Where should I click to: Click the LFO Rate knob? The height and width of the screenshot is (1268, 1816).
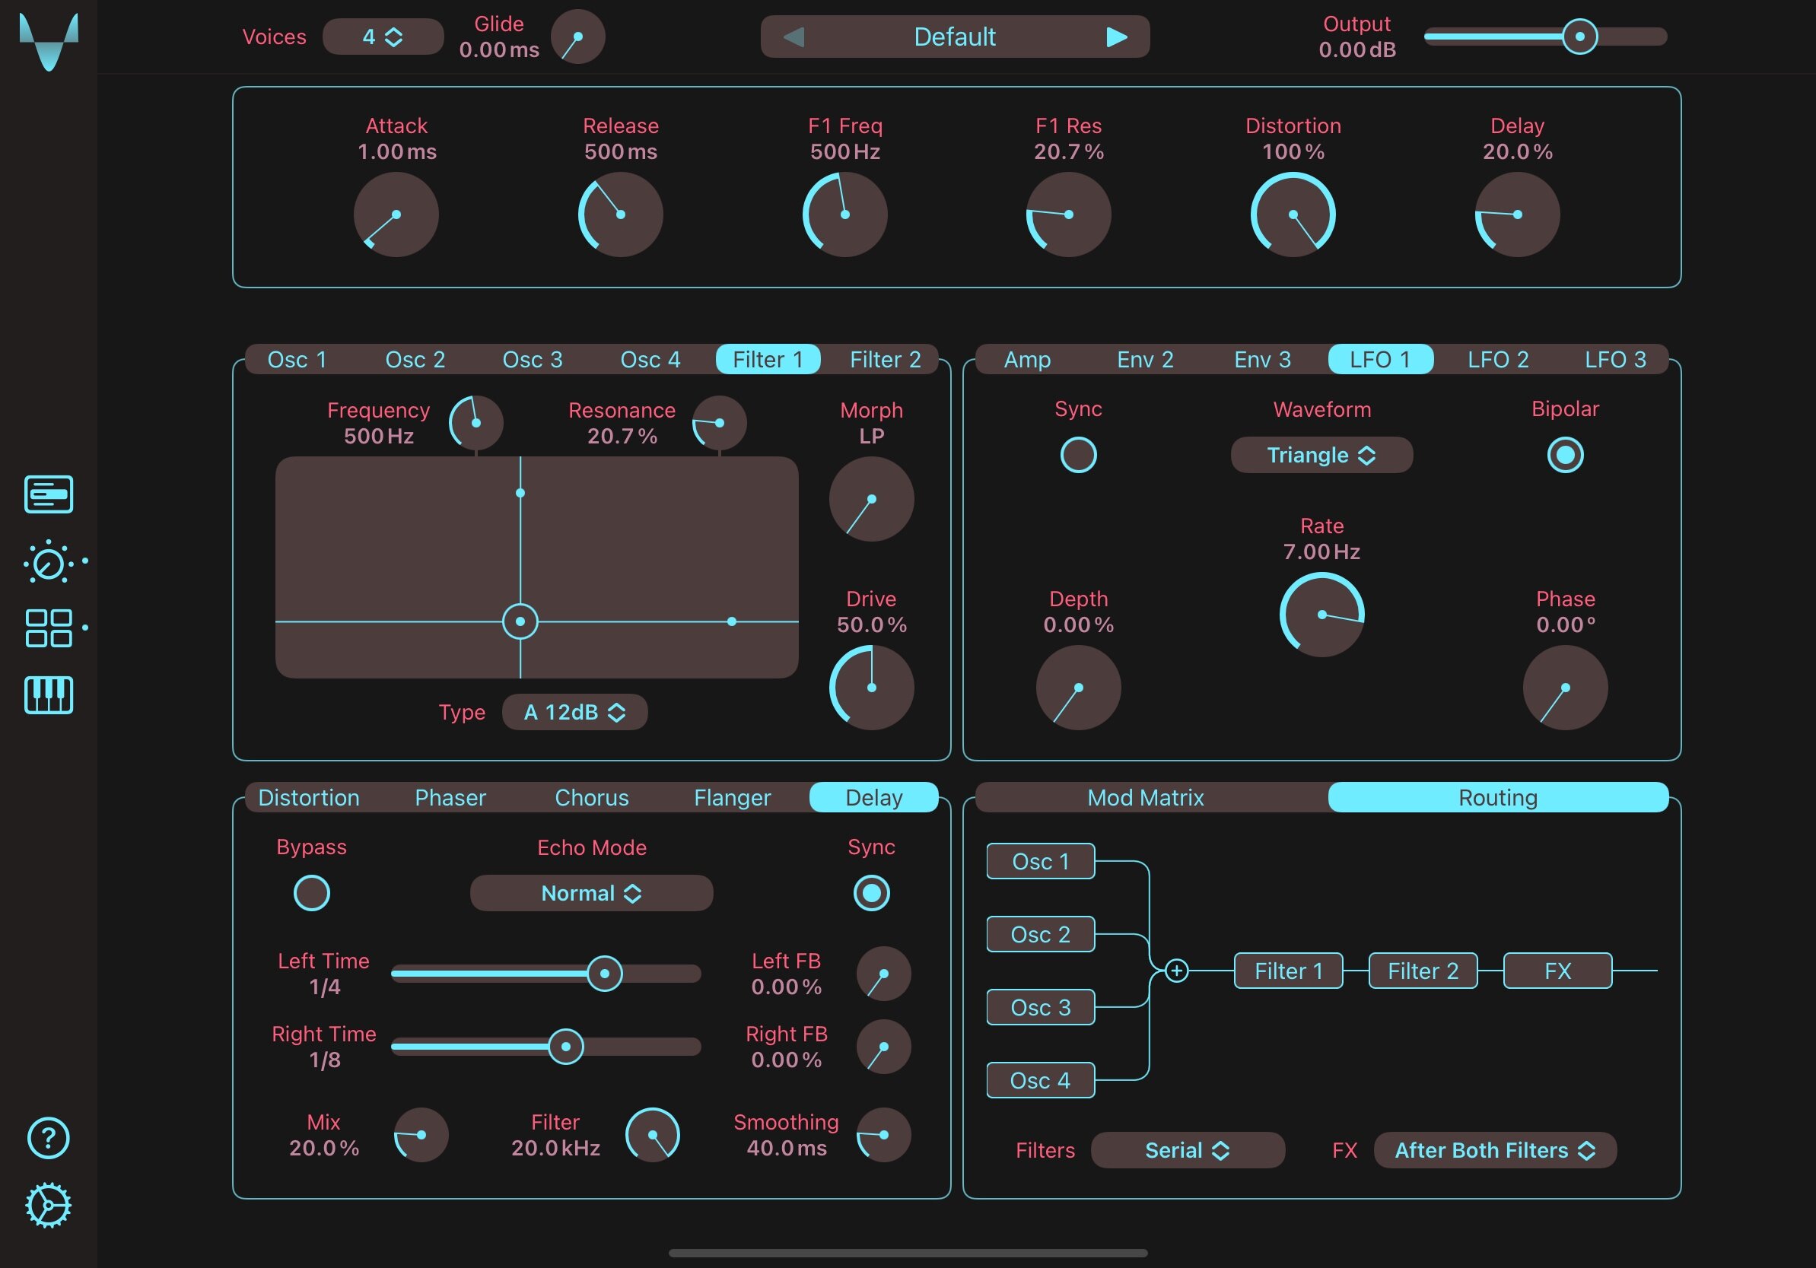[x=1321, y=615]
